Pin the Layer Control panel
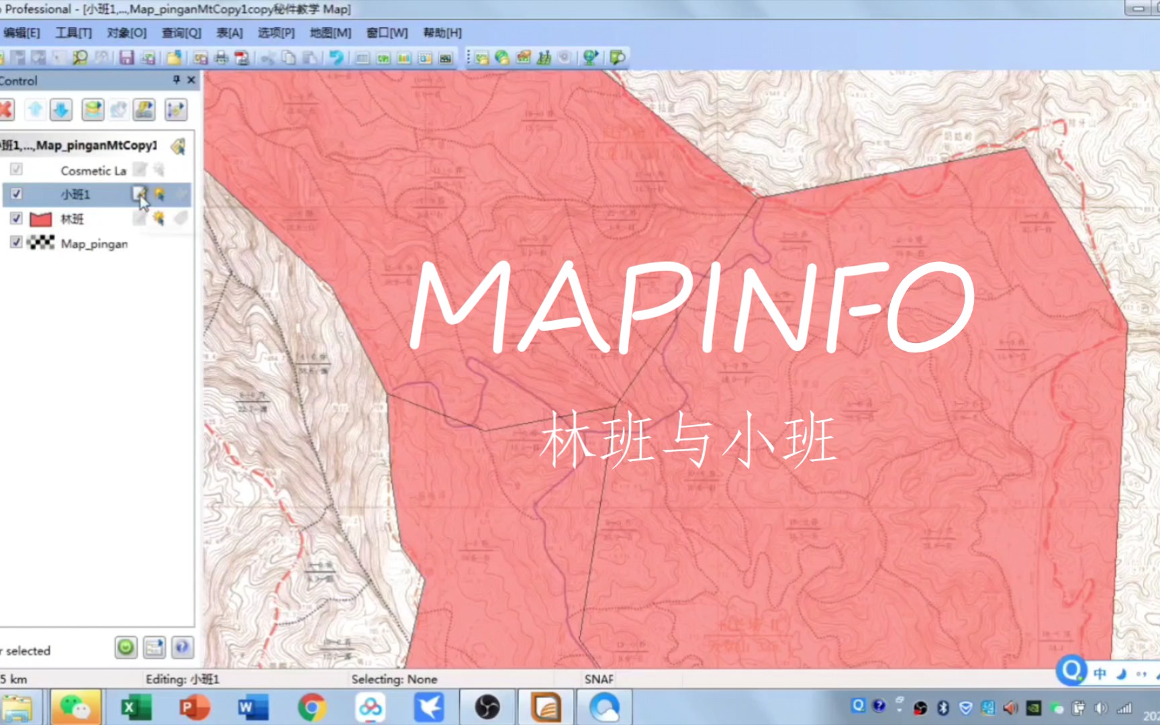 point(177,80)
